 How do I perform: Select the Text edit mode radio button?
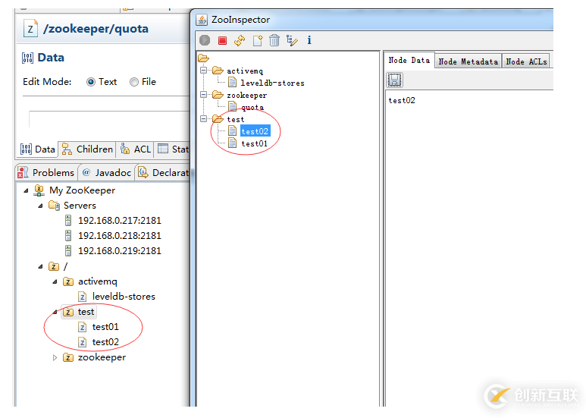coord(91,82)
